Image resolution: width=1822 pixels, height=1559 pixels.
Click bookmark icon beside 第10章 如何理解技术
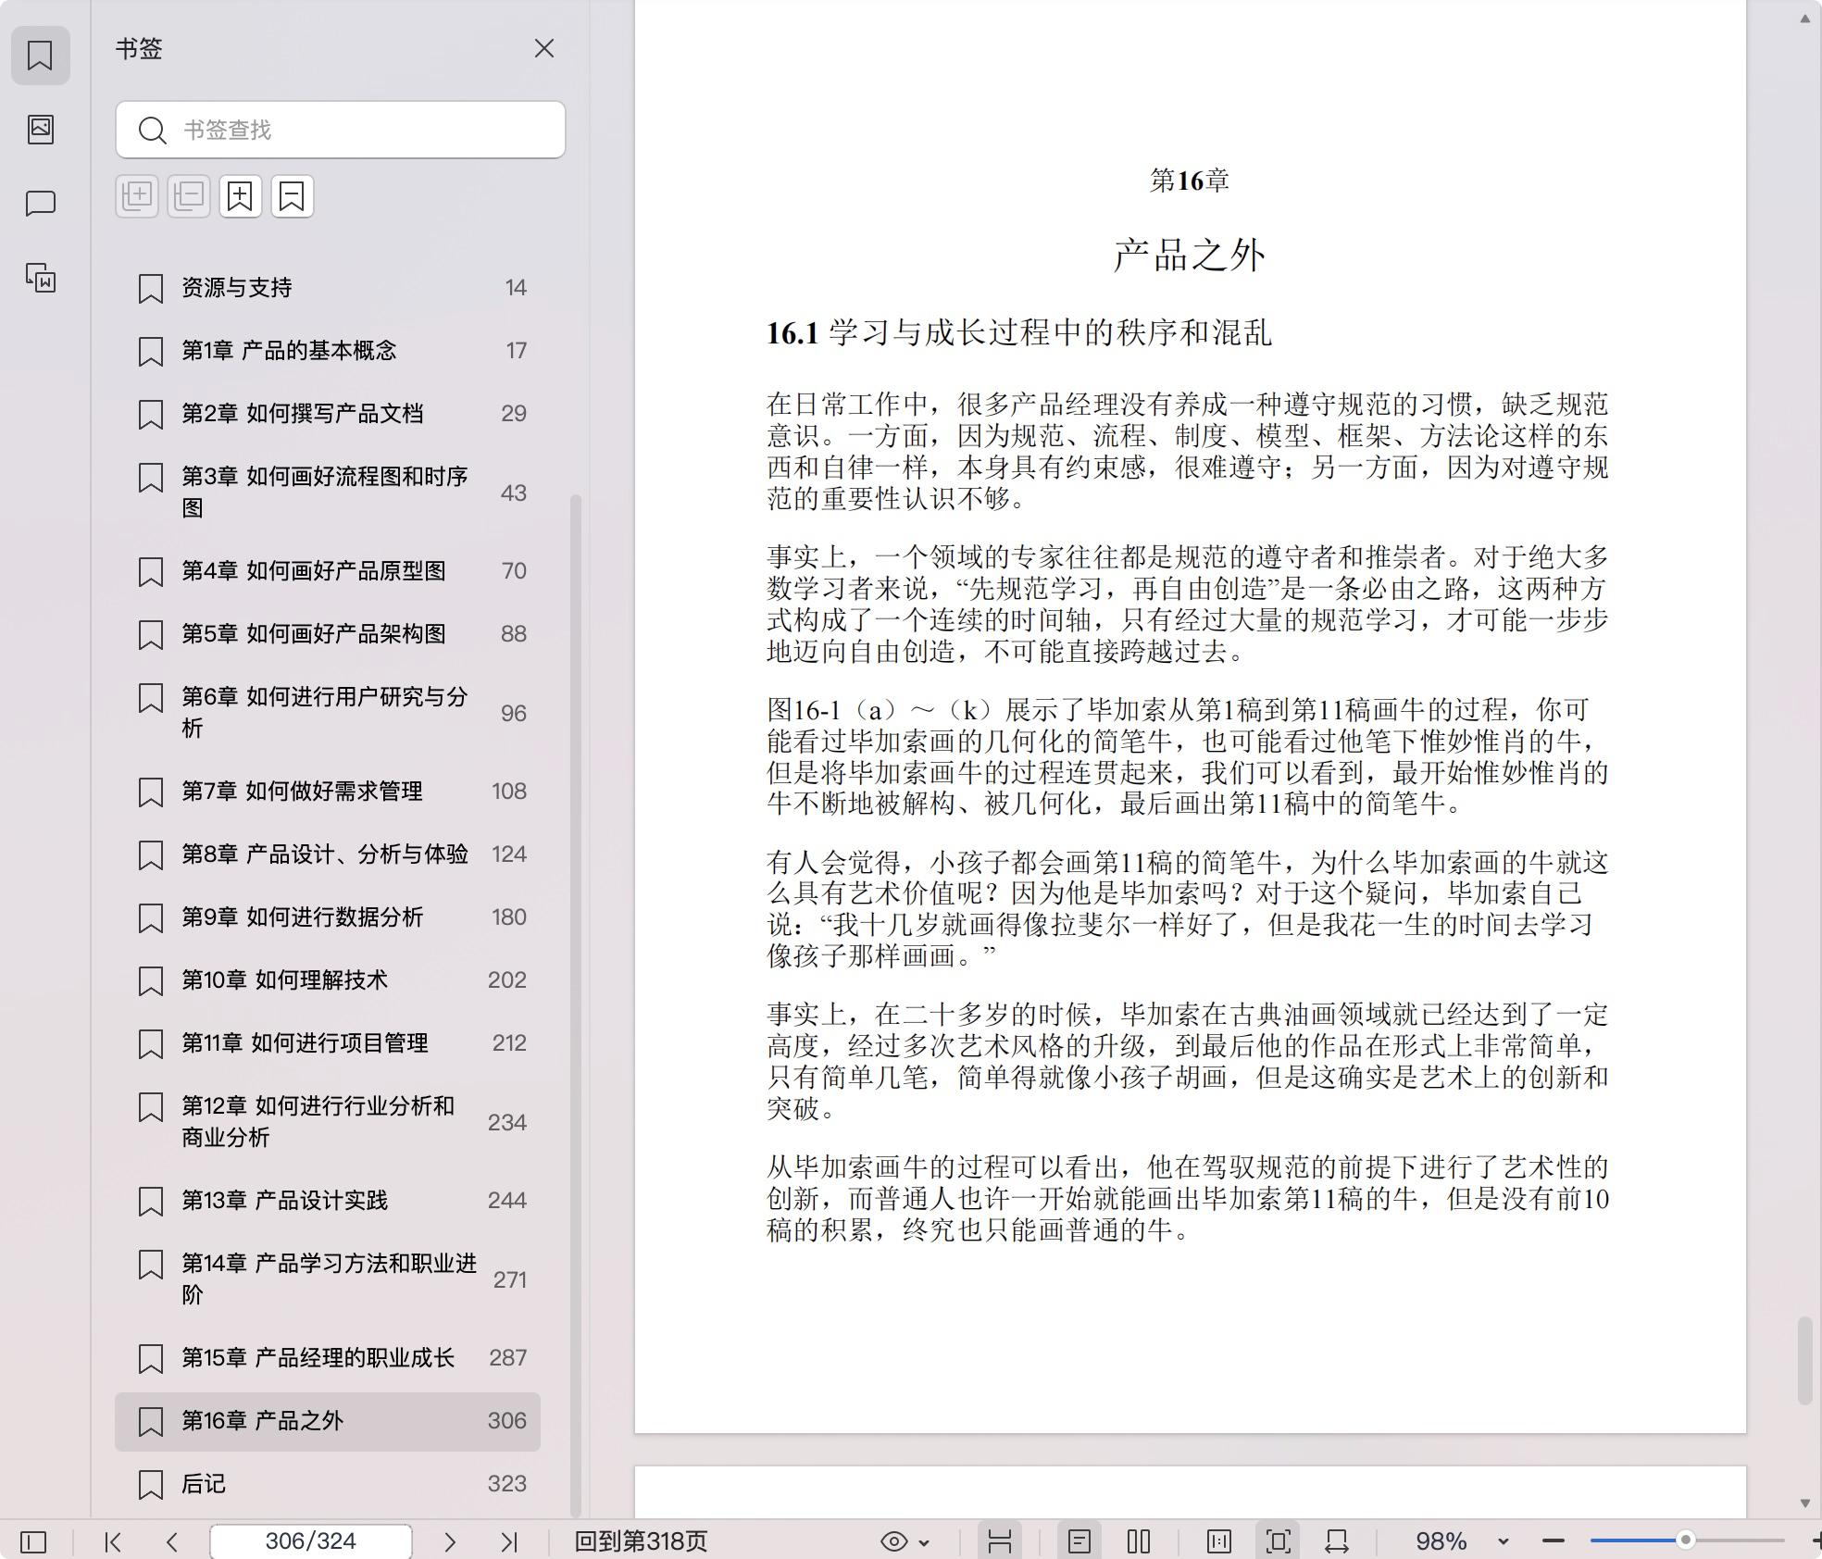tap(151, 981)
